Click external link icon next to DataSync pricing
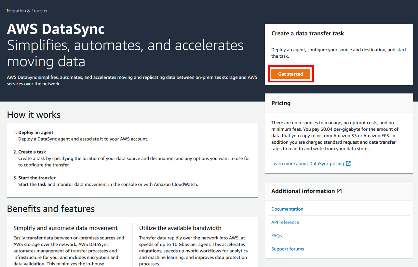418x267 pixels. [x=348, y=164]
